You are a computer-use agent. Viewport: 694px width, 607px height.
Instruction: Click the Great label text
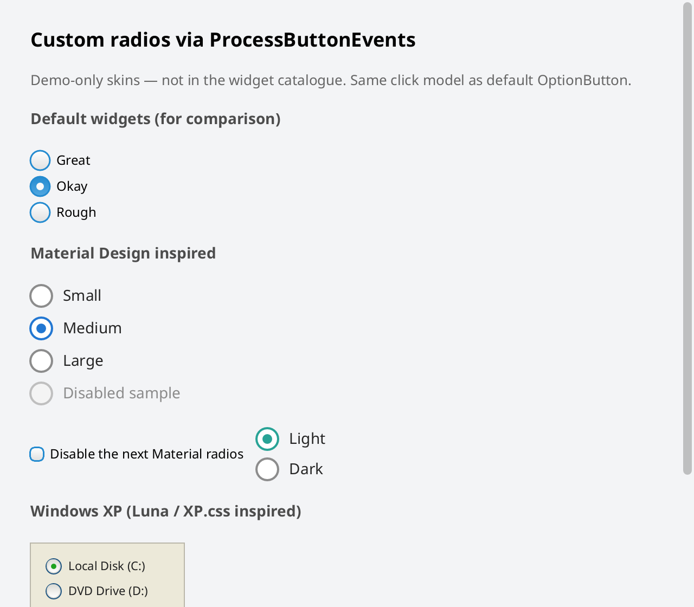tap(73, 160)
